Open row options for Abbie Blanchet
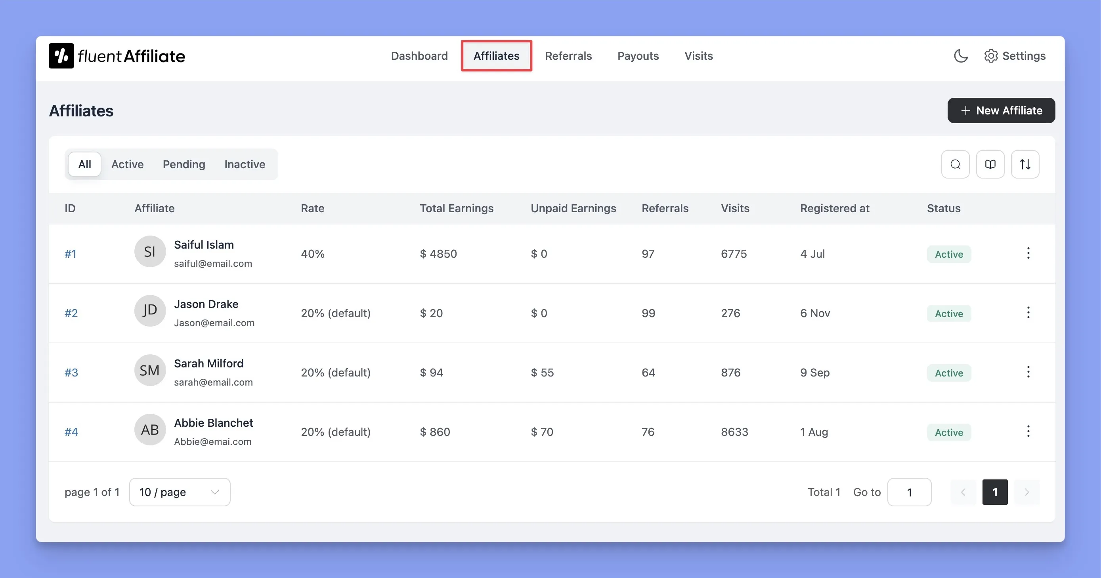1101x578 pixels. coord(1028,431)
